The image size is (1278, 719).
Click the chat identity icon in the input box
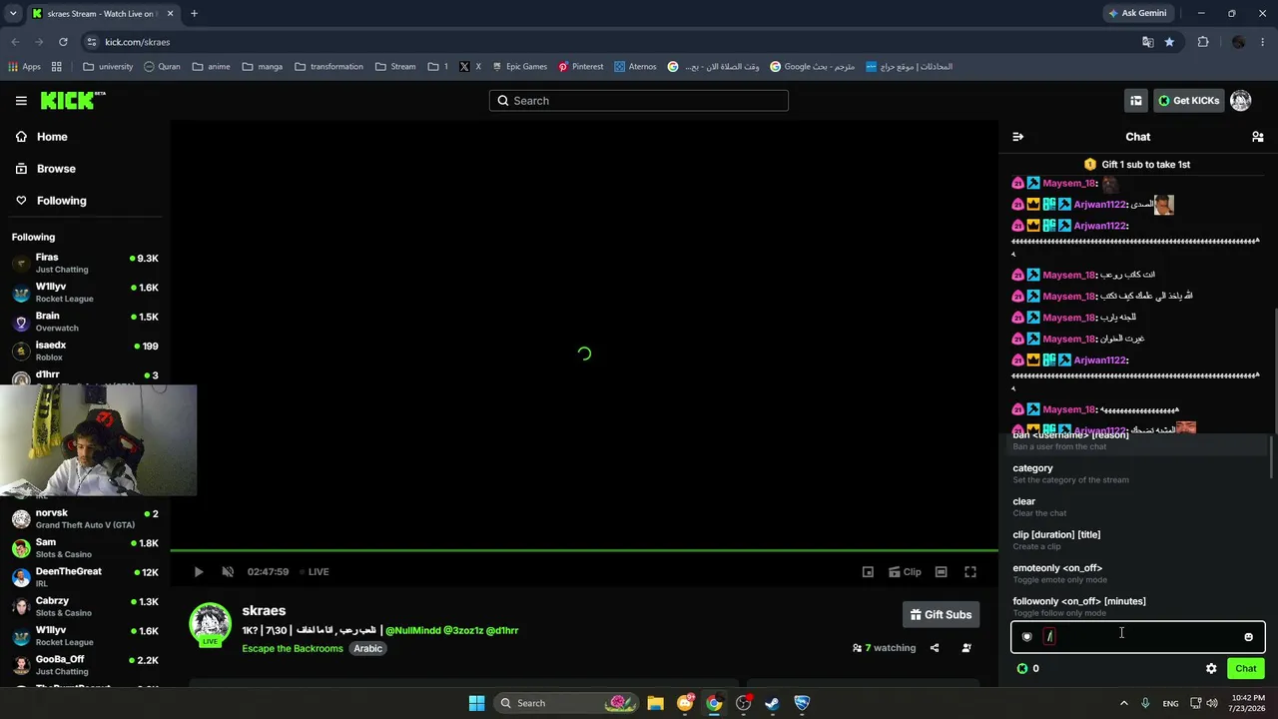click(x=1026, y=637)
